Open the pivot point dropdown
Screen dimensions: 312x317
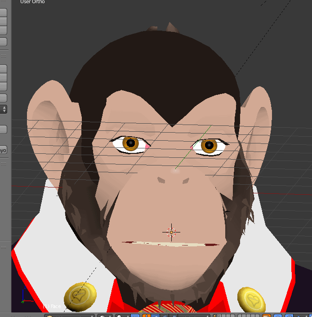coord(122,316)
